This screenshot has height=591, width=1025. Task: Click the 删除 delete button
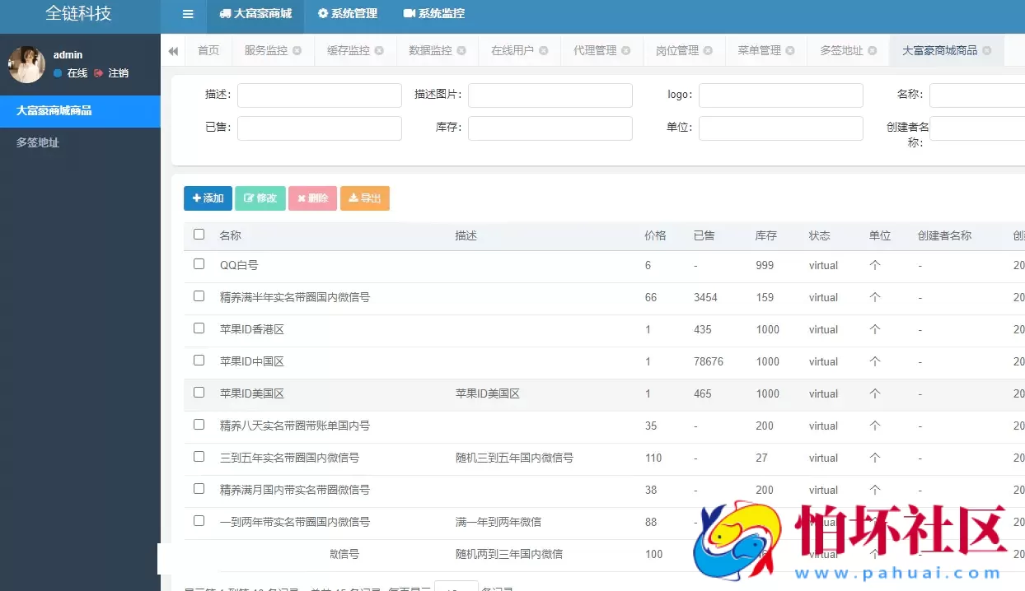pyautogui.click(x=312, y=198)
